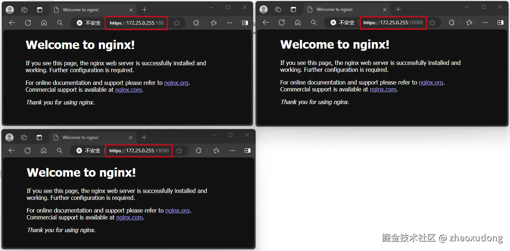Open new tab in port 19090 window

pyautogui.click(x=144, y=137)
